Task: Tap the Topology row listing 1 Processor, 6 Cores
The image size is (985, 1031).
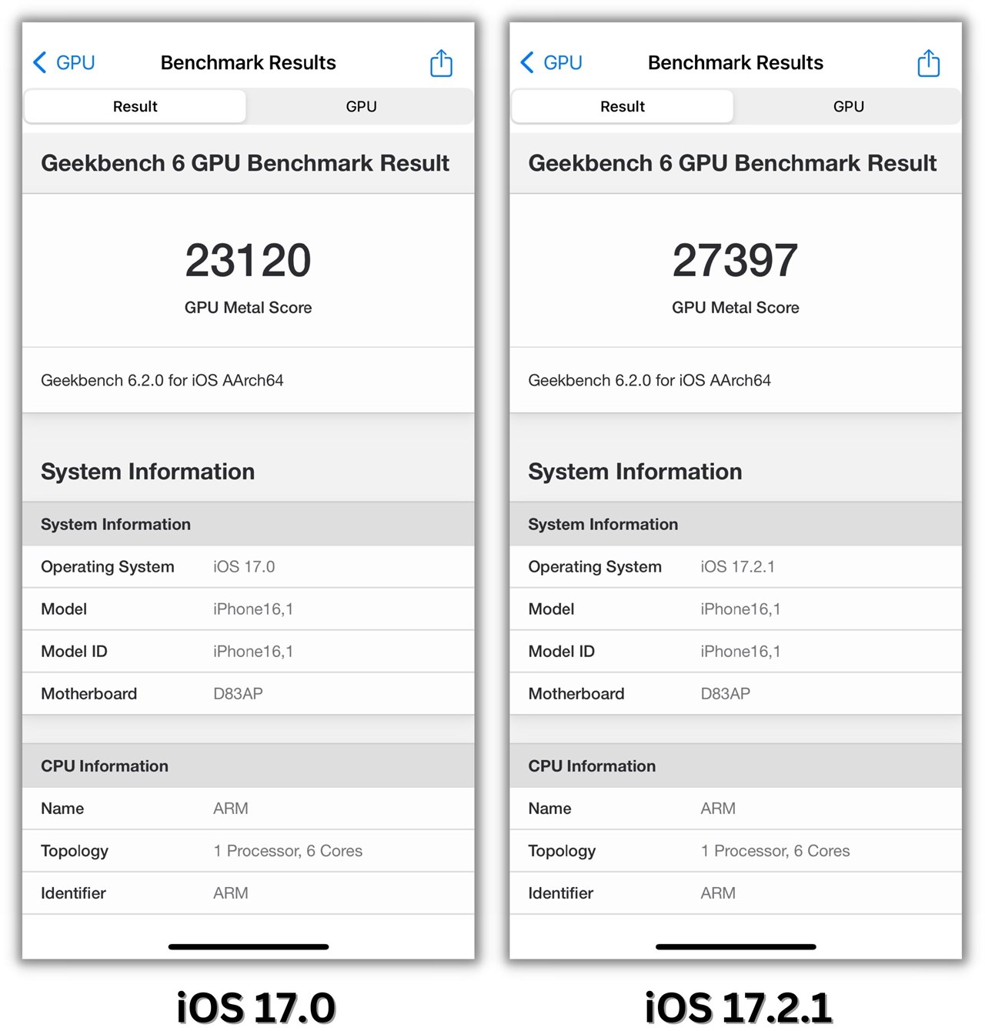Action: 248,851
